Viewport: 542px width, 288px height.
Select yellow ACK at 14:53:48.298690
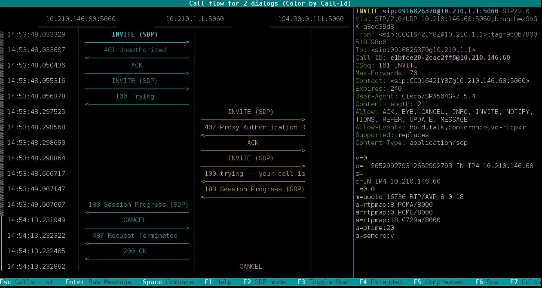tap(253, 143)
